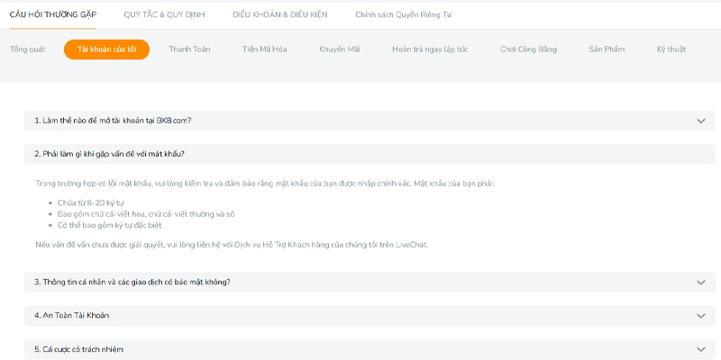Open the An Toàn Tài Khoản chevron
Viewport: 721px width, 360px height.
click(x=701, y=316)
